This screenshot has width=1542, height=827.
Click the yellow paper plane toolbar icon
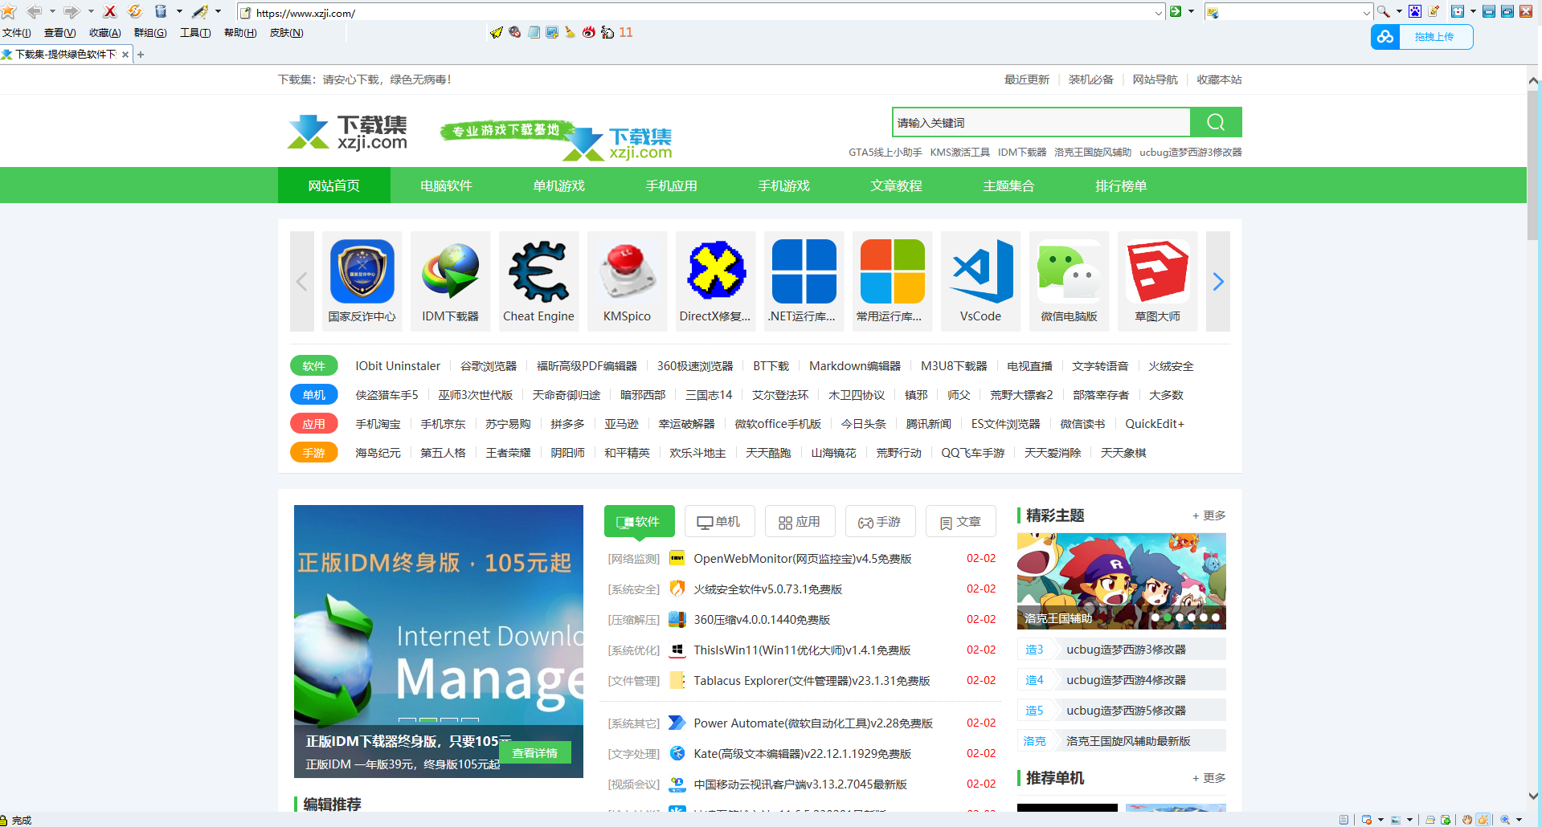click(x=496, y=32)
